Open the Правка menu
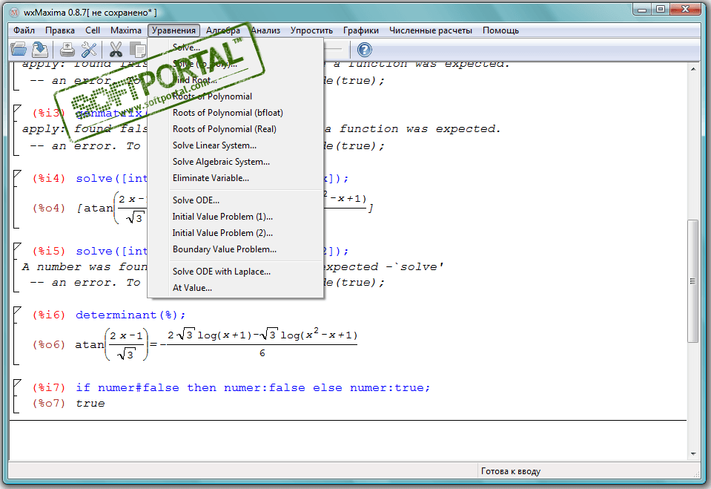The width and height of the screenshot is (711, 489). (60, 30)
